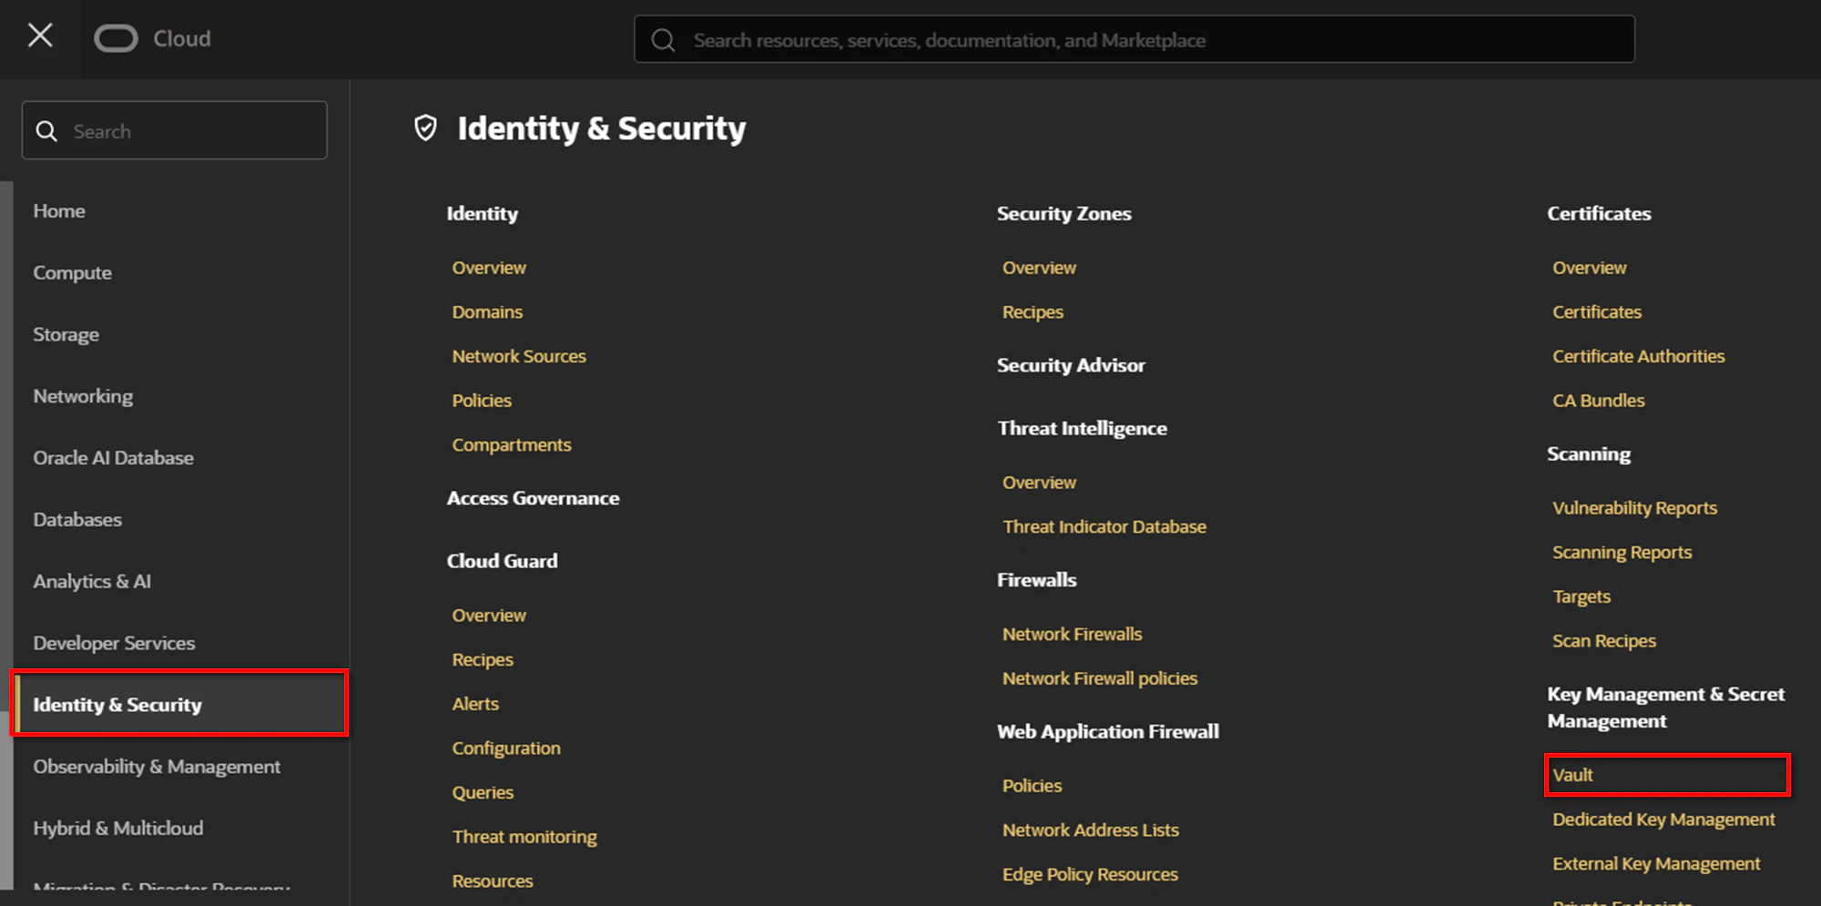Click the magnifier icon in the sidebar search
The width and height of the screenshot is (1821, 906).
click(x=46, y=131)
